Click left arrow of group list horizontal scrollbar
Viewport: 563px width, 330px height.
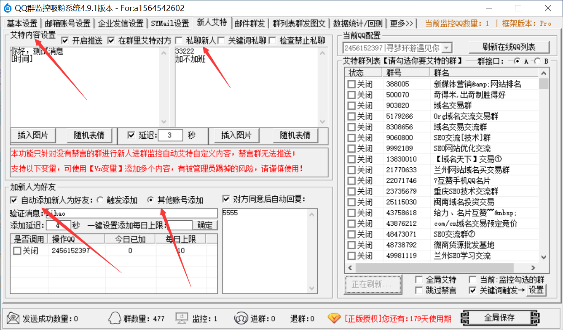click(349, 268)
